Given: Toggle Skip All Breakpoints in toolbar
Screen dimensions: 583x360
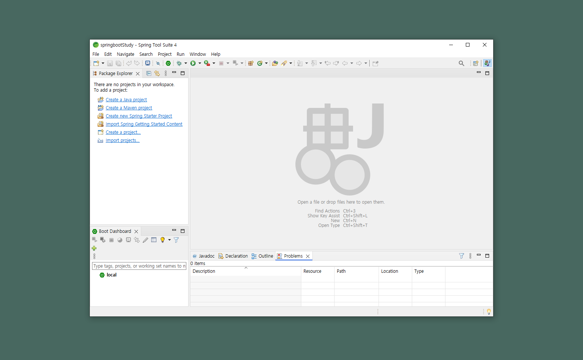Looking at the screenshot, I should point(158,63).
